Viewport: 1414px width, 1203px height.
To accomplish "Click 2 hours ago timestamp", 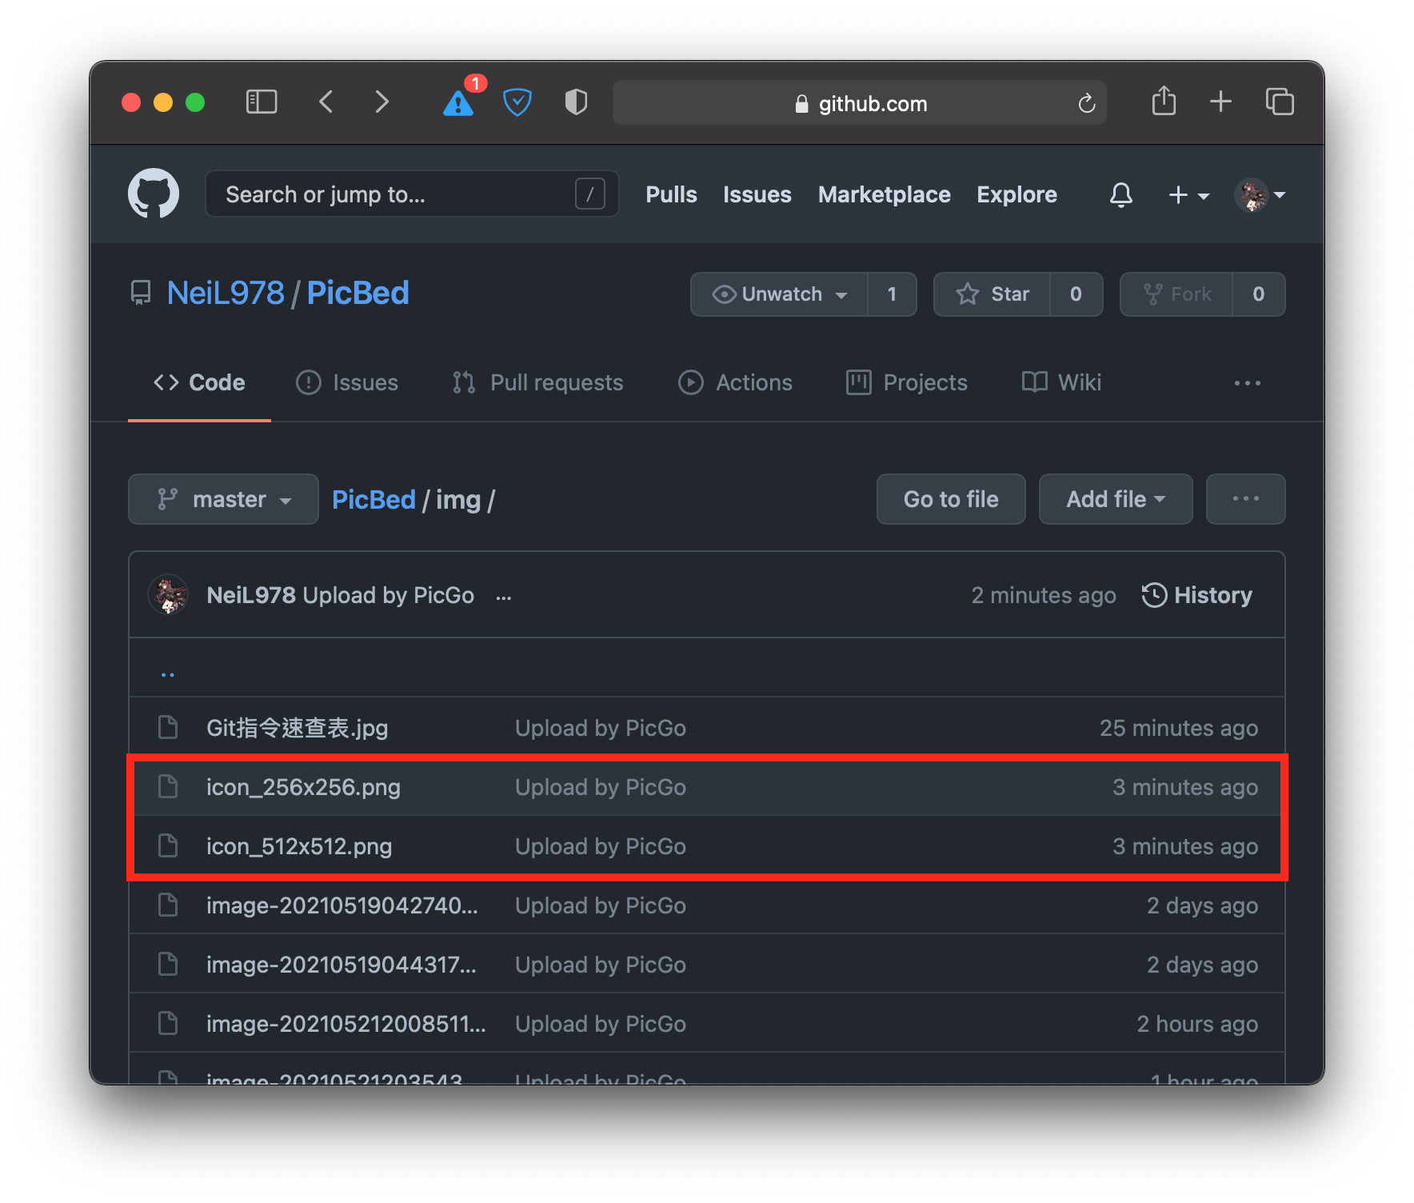I will tap(1197, 1024).
